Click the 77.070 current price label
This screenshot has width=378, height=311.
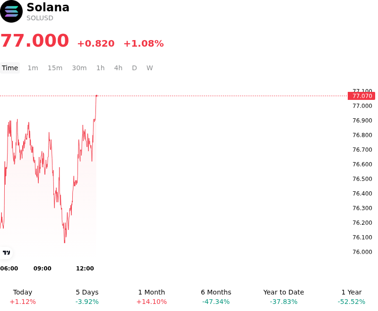[361, 96]
